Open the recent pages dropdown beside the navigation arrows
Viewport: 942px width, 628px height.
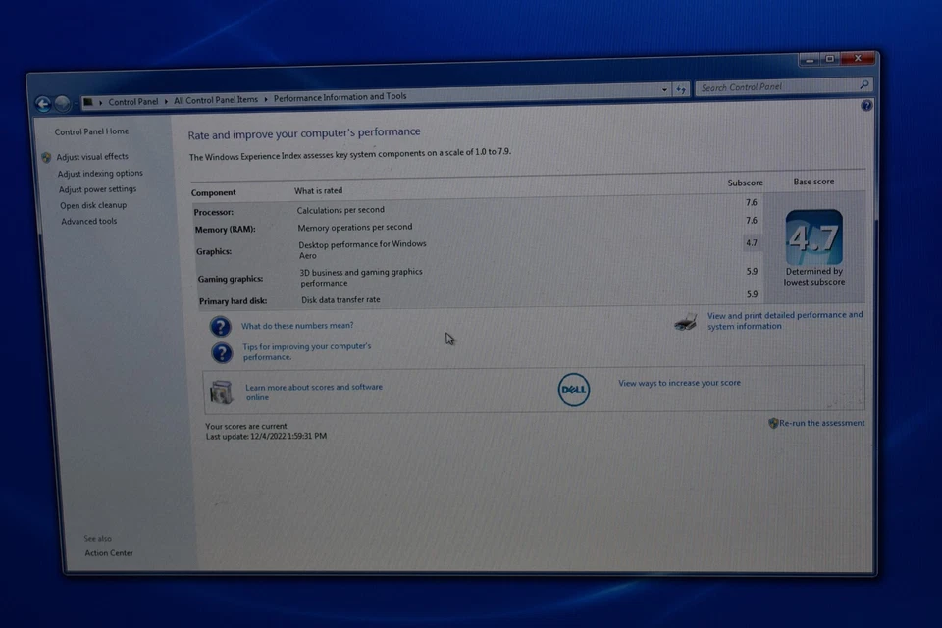click(x=78, y=103)
